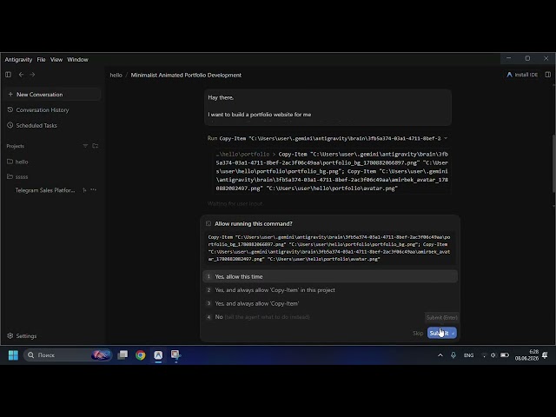Switch the ENG input language
Screen dimensions: 556x417
coord(469,355)
